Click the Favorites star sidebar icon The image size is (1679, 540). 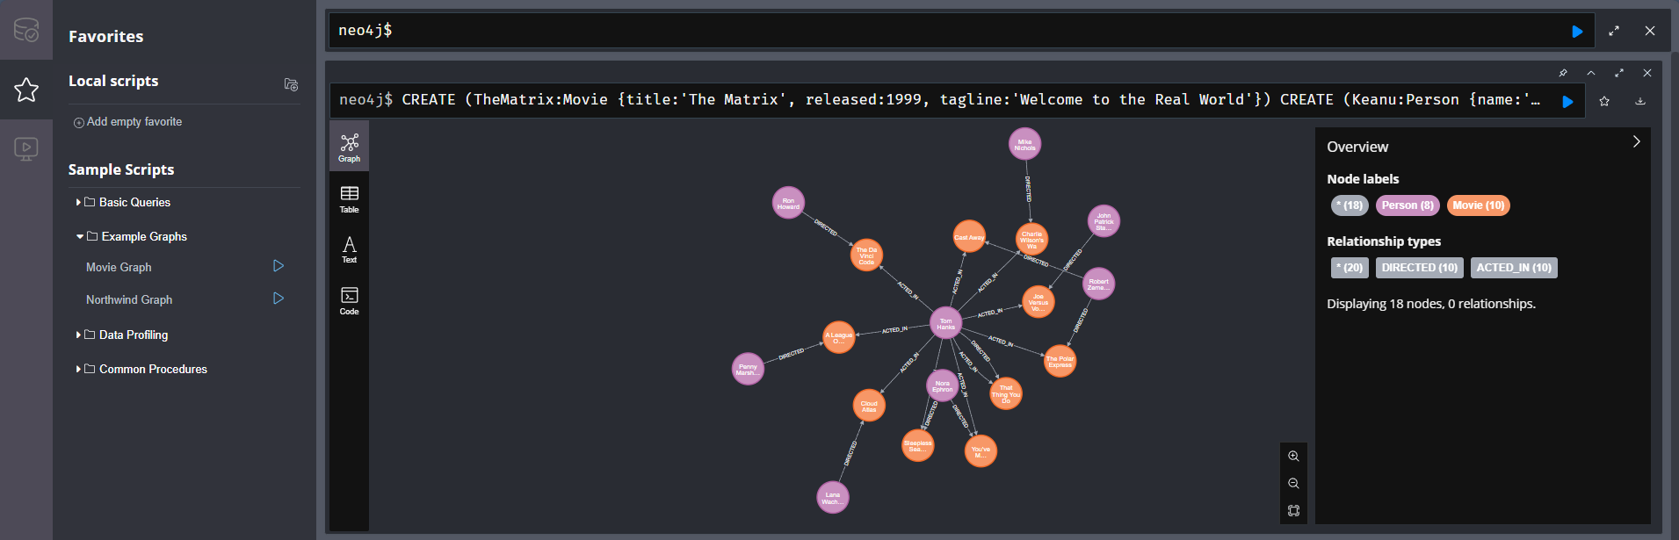pos(26,90)
